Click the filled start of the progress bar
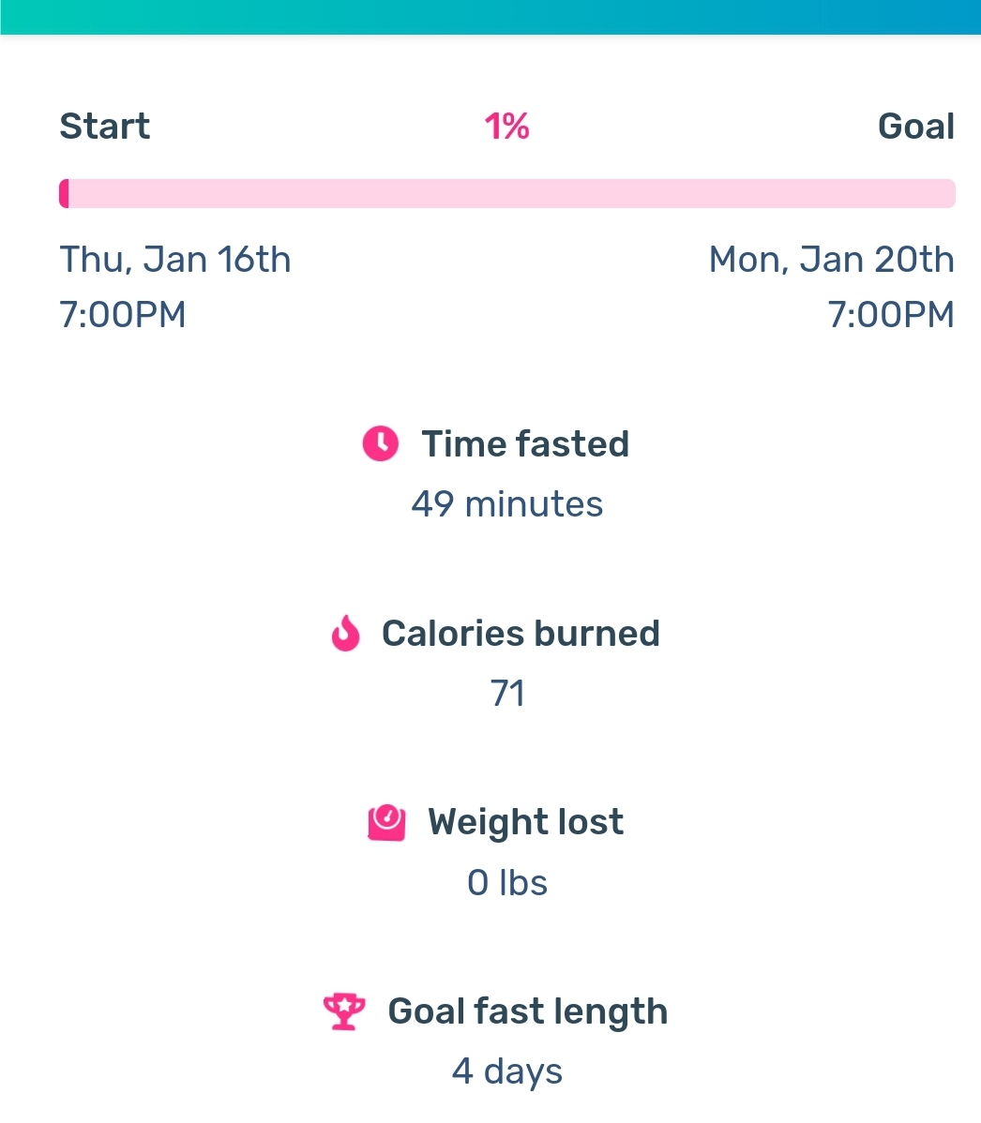The height and width of the screenshot is (1123, 981). tap(64, 193)
